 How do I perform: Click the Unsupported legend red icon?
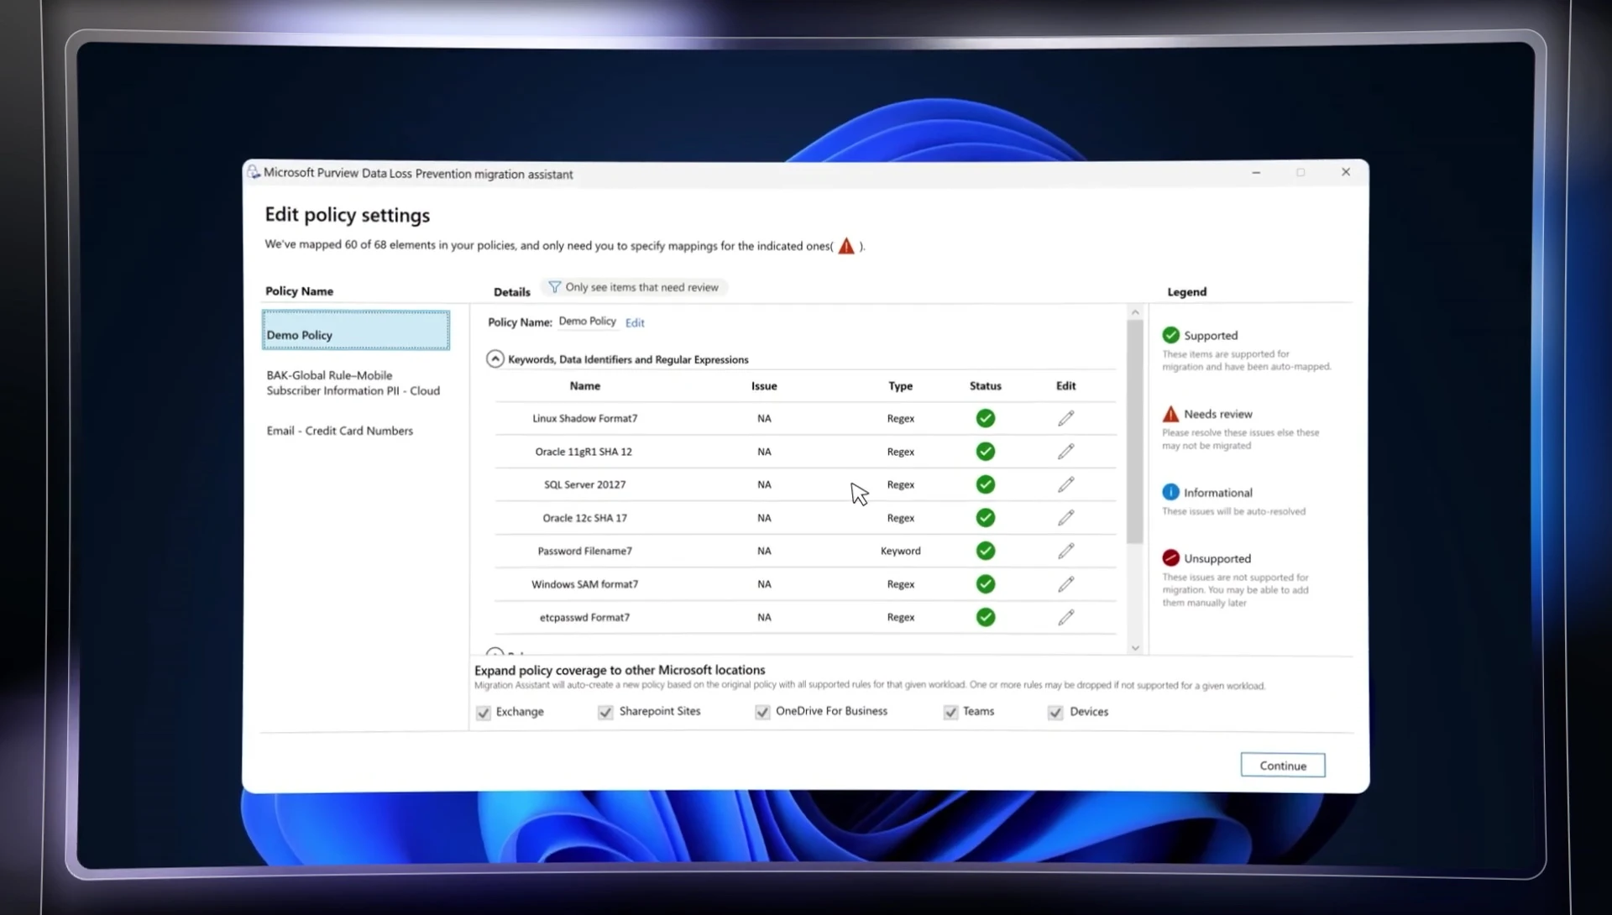tap(1170, 557)
